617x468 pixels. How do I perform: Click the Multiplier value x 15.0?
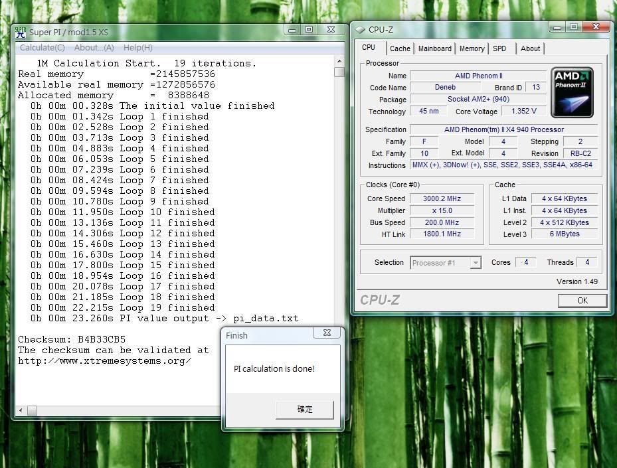click(x=442, y=210)
